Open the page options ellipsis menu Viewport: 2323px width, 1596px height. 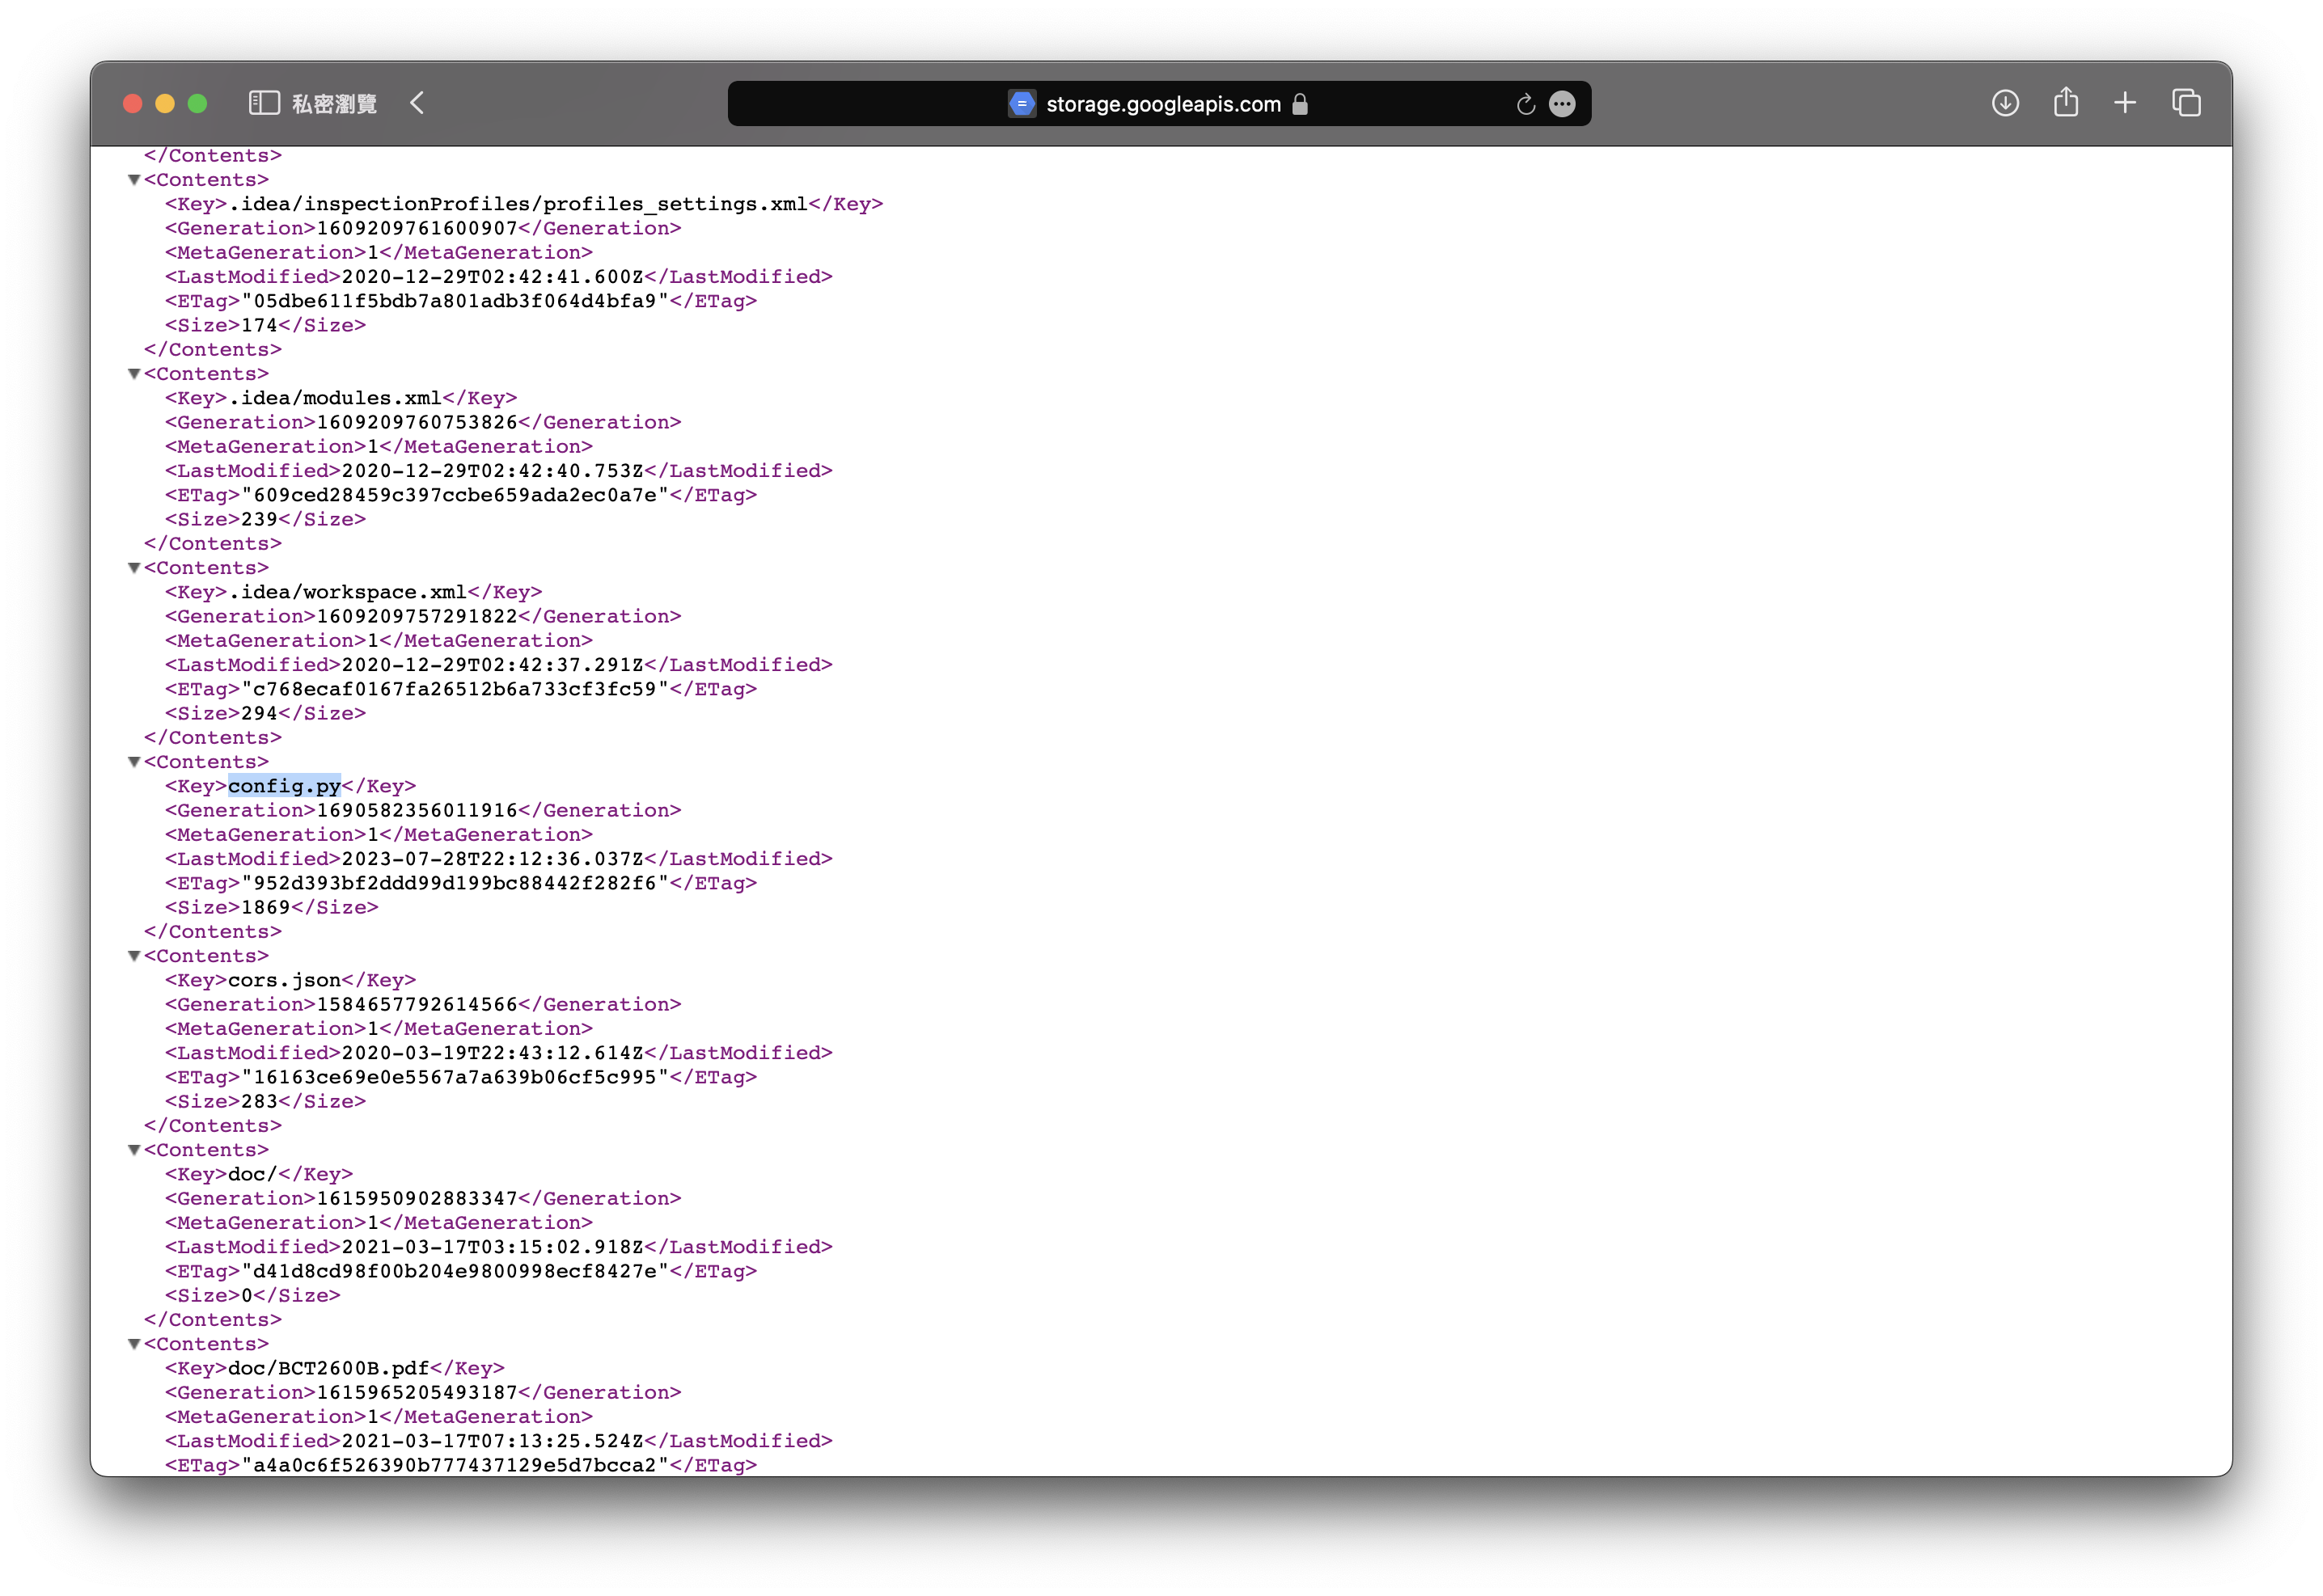pos(1562,104)
